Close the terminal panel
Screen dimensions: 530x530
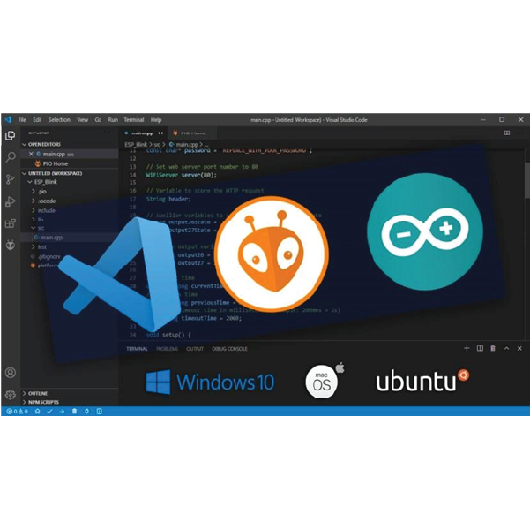(519, 348)
